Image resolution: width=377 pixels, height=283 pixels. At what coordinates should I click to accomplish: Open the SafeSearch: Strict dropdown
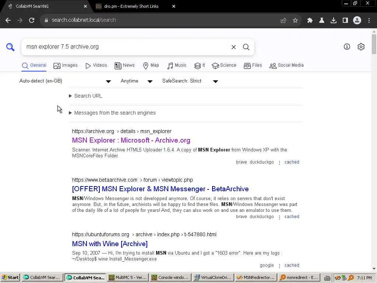tap(190, 81)
